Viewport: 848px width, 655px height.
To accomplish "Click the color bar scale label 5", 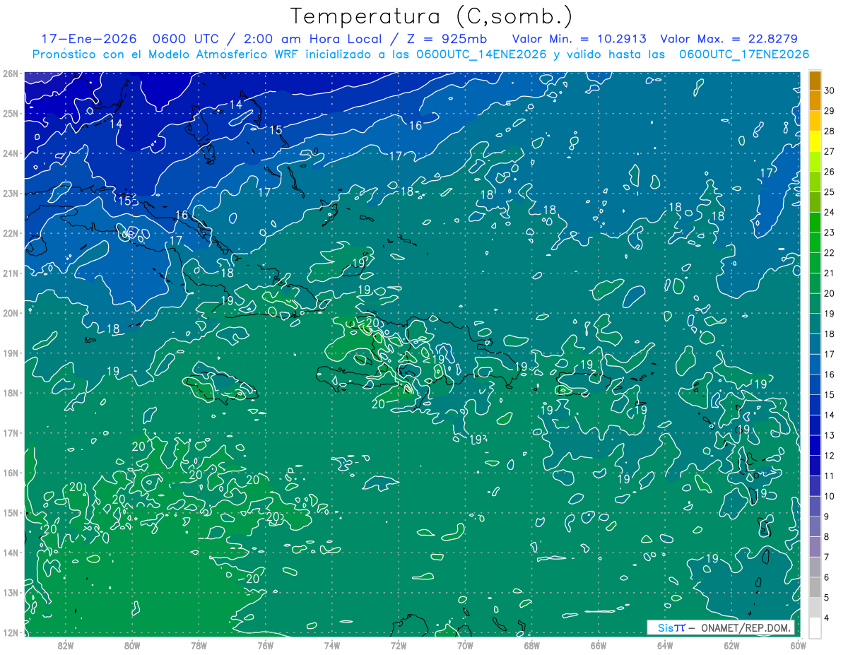I will pos(827,598).
